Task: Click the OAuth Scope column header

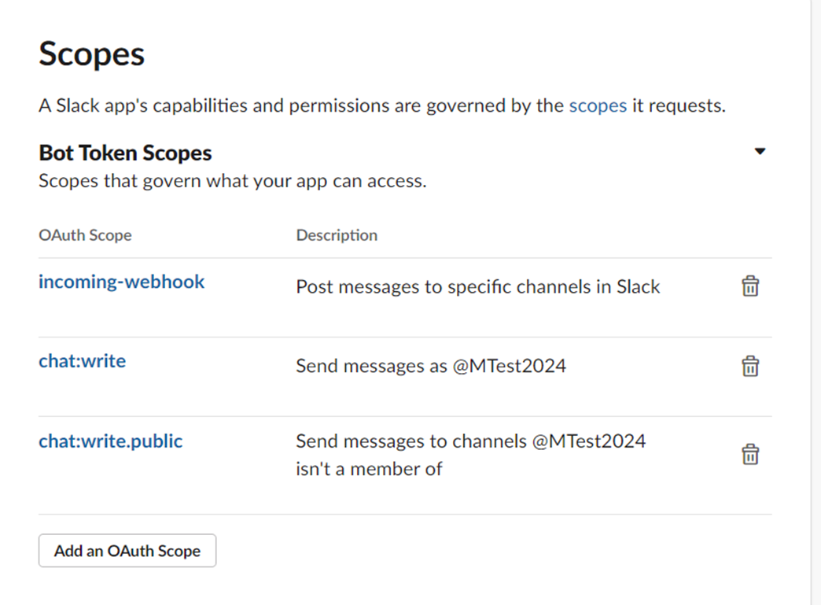Action: pos(86,235)
